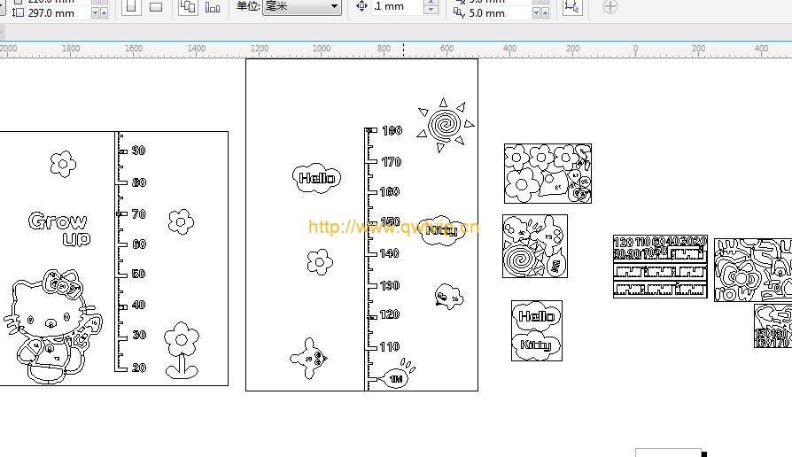
Task: Select nested flowers panel beside tall page
Action: pyautogui.click(x=547, y=174)
